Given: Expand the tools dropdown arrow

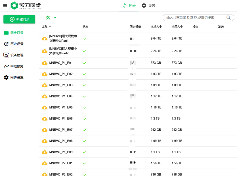Looking at the screenshot, I should [x=55, y=18].
